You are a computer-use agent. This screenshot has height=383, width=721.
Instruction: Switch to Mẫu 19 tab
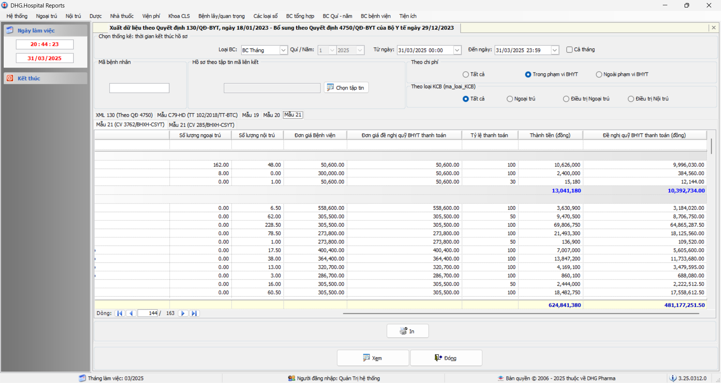coord(250,115)
